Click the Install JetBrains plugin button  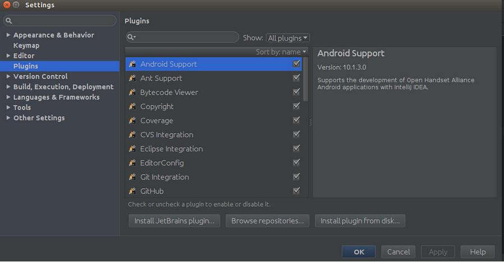coord(174,221)
